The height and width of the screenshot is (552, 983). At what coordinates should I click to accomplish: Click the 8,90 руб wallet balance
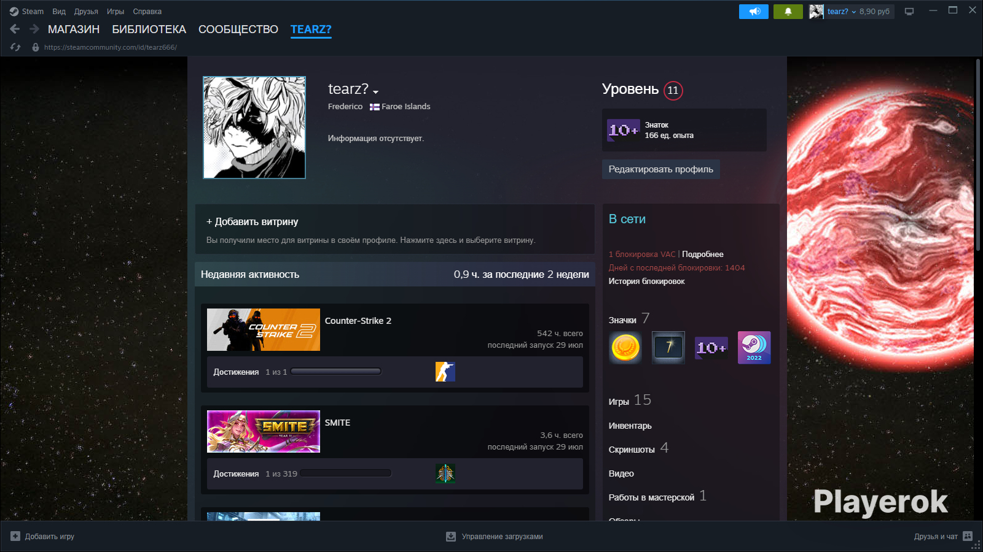[x=874, y=12]
